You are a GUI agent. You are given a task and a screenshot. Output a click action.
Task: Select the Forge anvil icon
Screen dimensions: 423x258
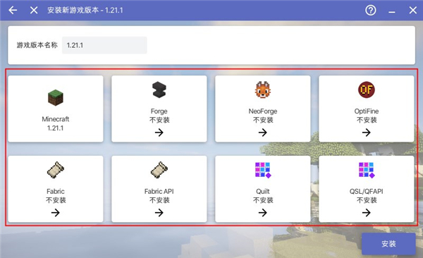click(x=159, y=90)
